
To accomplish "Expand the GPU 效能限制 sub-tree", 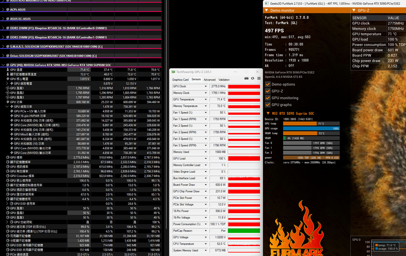I will (x=7, y=222).
